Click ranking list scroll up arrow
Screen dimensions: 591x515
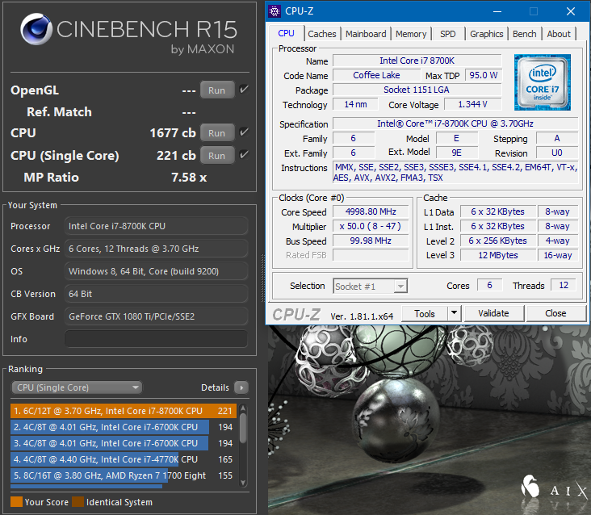click(x=243, y=408)
